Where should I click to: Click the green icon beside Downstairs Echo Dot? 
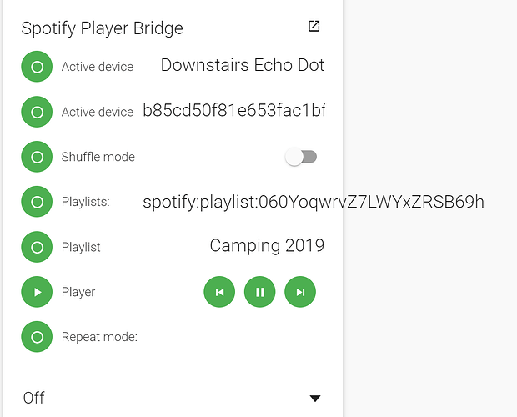[x=37, y=67]
